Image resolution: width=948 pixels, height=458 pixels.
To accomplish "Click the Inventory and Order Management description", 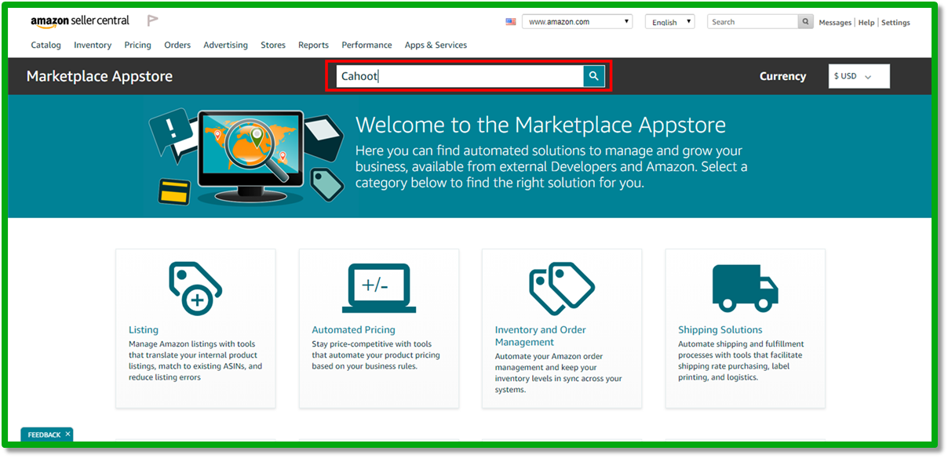I will point(558,373).
